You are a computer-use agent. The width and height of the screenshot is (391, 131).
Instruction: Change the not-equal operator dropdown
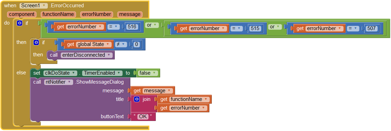tap(121, 45)
